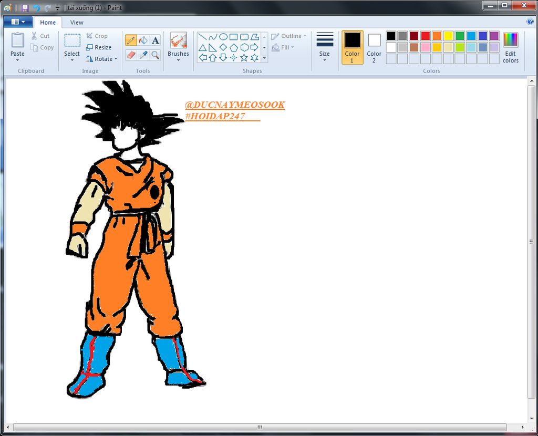Image resolution: width=538 pixels, height=436 pixels.
Task: Pick the yellow color swatch
Action: click(449, 36)
